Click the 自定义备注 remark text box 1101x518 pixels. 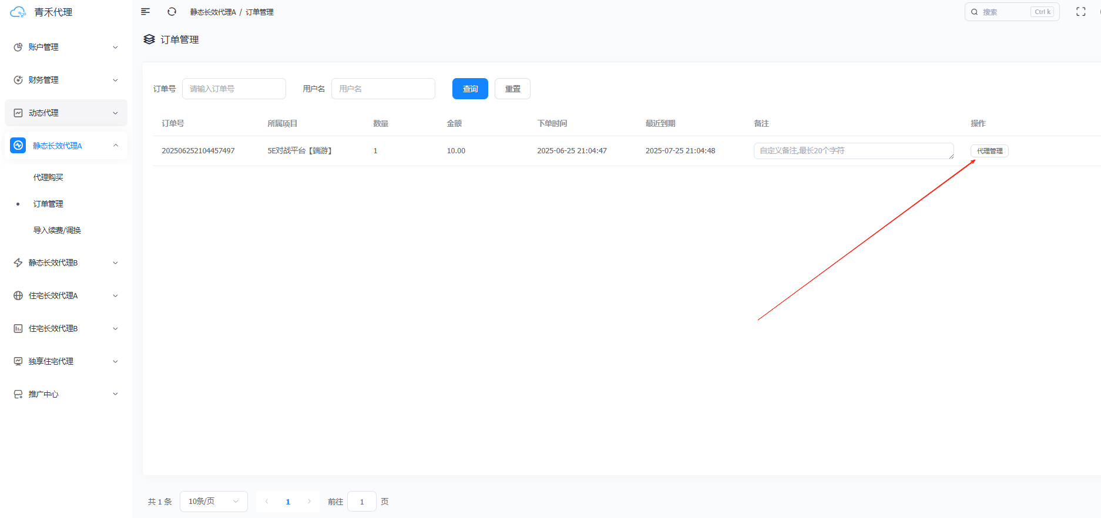click(x=853, y=151)
